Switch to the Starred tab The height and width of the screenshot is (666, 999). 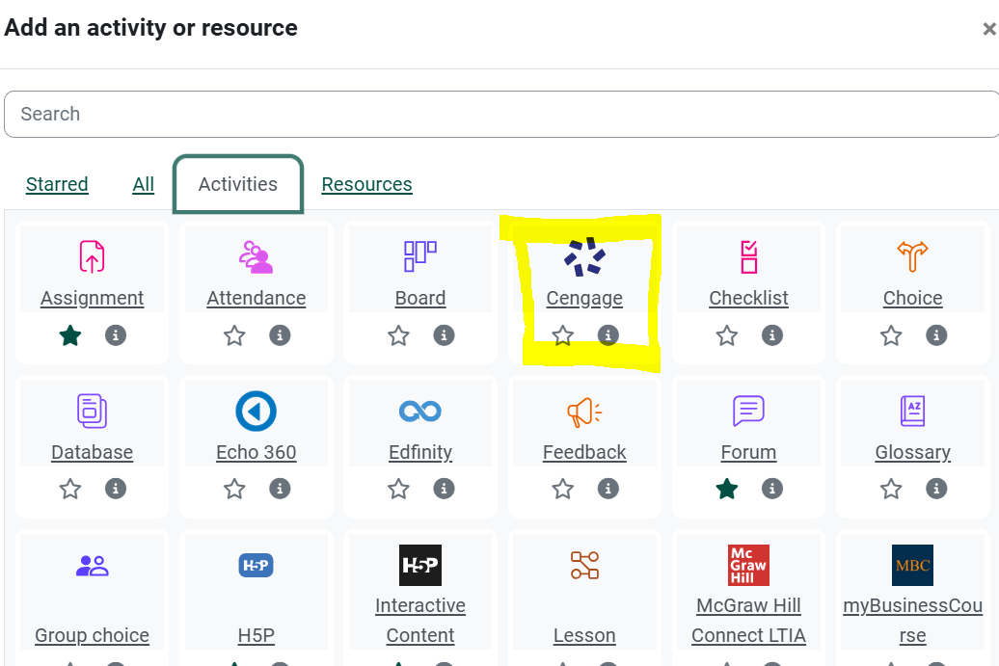point(57,184)
